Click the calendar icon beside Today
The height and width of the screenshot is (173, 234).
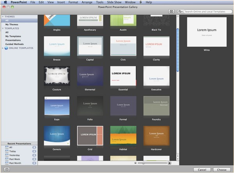pos(7,151)
